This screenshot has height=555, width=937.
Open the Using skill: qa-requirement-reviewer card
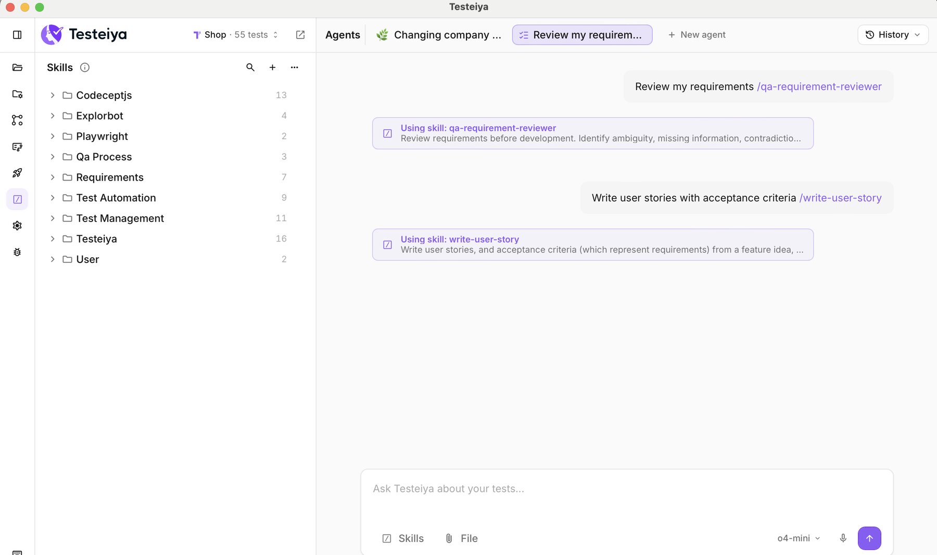593,133
